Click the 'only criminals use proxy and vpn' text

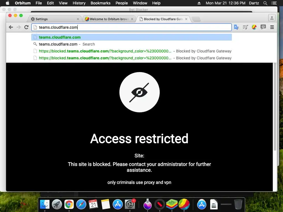click(x=139, y=182)
